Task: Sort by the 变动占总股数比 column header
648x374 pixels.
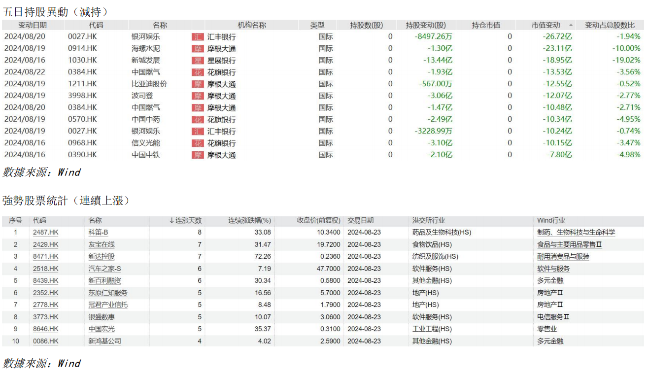Action: tap(610, 25)
